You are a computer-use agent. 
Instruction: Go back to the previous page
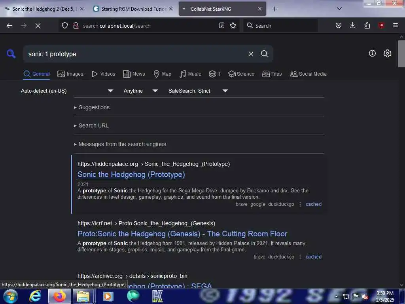click(9, 26)
